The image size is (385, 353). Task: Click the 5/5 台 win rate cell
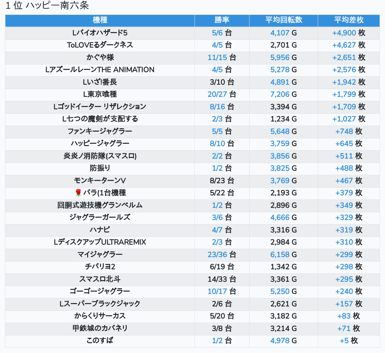222,131
